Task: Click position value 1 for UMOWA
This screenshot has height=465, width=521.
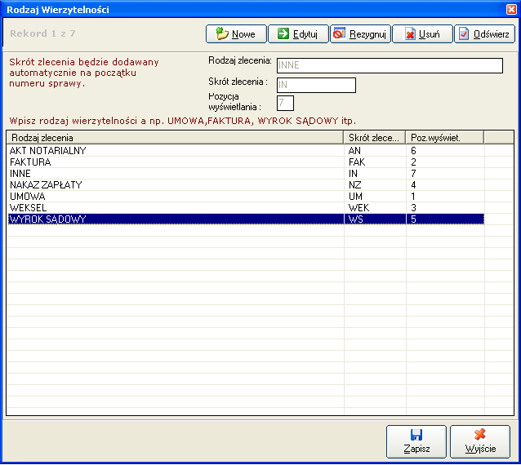Action: click(413, 196)
